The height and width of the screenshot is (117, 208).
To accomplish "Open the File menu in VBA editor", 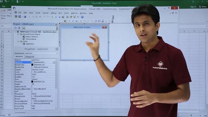I will click(20, 13).
